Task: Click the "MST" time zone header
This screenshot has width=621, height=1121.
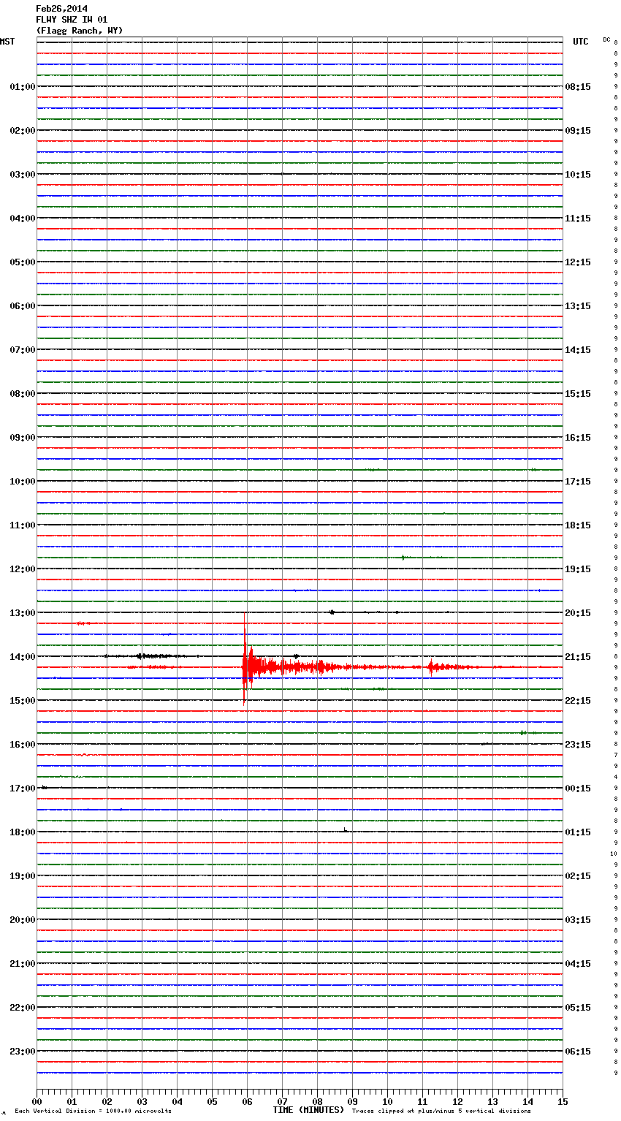Action: [7, 42]
